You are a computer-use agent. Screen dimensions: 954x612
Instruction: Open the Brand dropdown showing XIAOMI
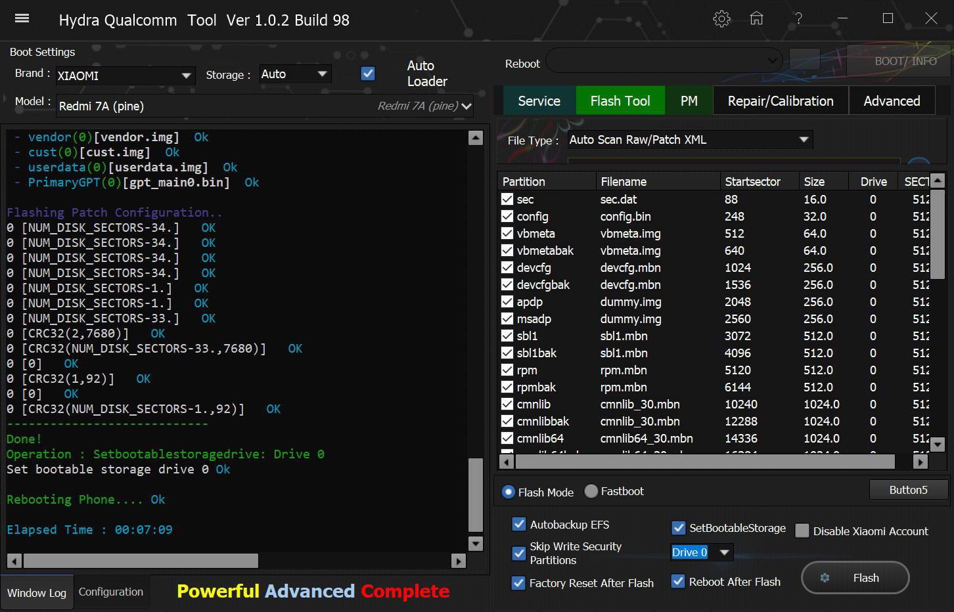point(125,76)
